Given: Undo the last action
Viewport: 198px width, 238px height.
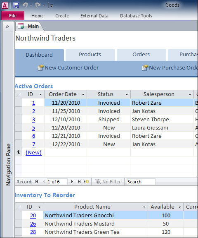Looking at the screenshot, I should click(x=25, y=5).
